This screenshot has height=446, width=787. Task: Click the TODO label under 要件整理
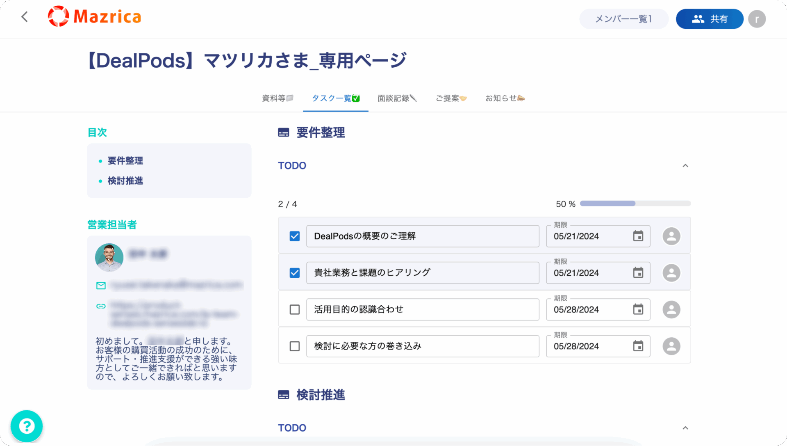292,166
